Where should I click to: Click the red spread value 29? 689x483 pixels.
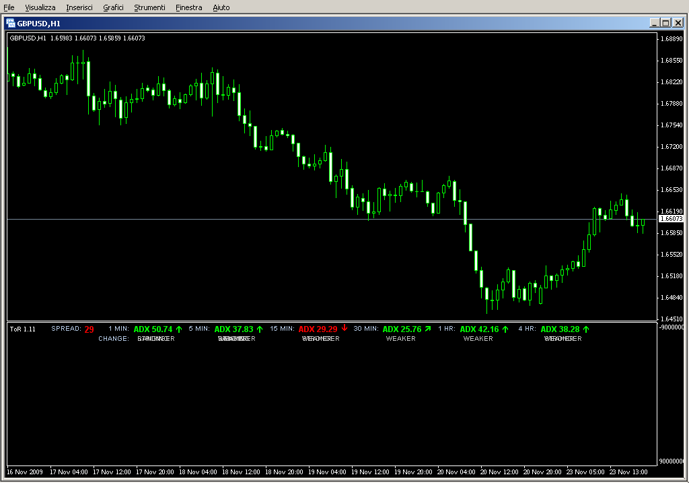click(x=89, y=329)
